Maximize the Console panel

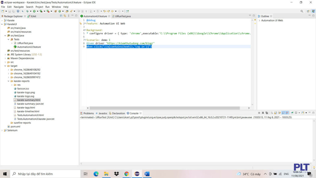click(x=314, y=113)
